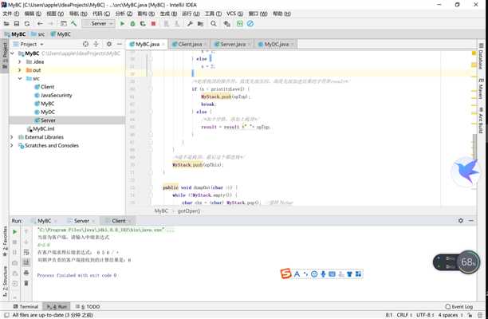The width and height of the screenshot is (488, 319).
Task: Open the UTF-8 encoding selector
Action: 425,315
